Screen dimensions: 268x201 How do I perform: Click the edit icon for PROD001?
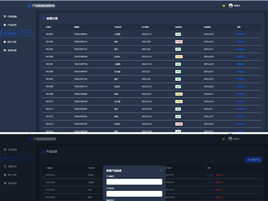pyautogui.click(x=208, y=175)
